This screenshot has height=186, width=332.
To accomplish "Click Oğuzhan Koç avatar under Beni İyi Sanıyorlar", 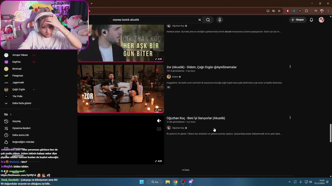I will pos(169,128).
